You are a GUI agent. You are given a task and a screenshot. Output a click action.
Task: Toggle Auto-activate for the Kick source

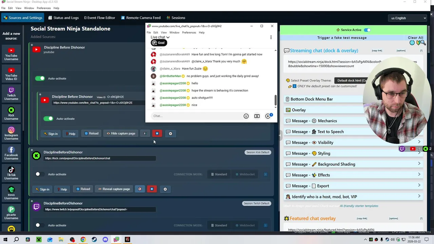(x=40, y=174)
